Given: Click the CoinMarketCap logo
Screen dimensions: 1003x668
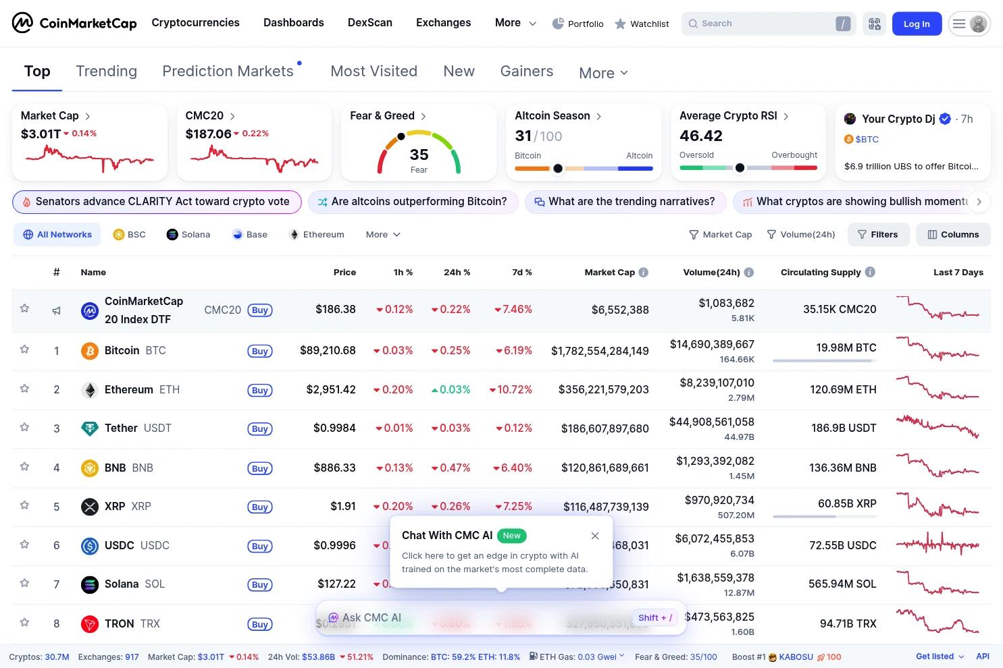Looking at the screenshot, I should click(x=74, y=23).
